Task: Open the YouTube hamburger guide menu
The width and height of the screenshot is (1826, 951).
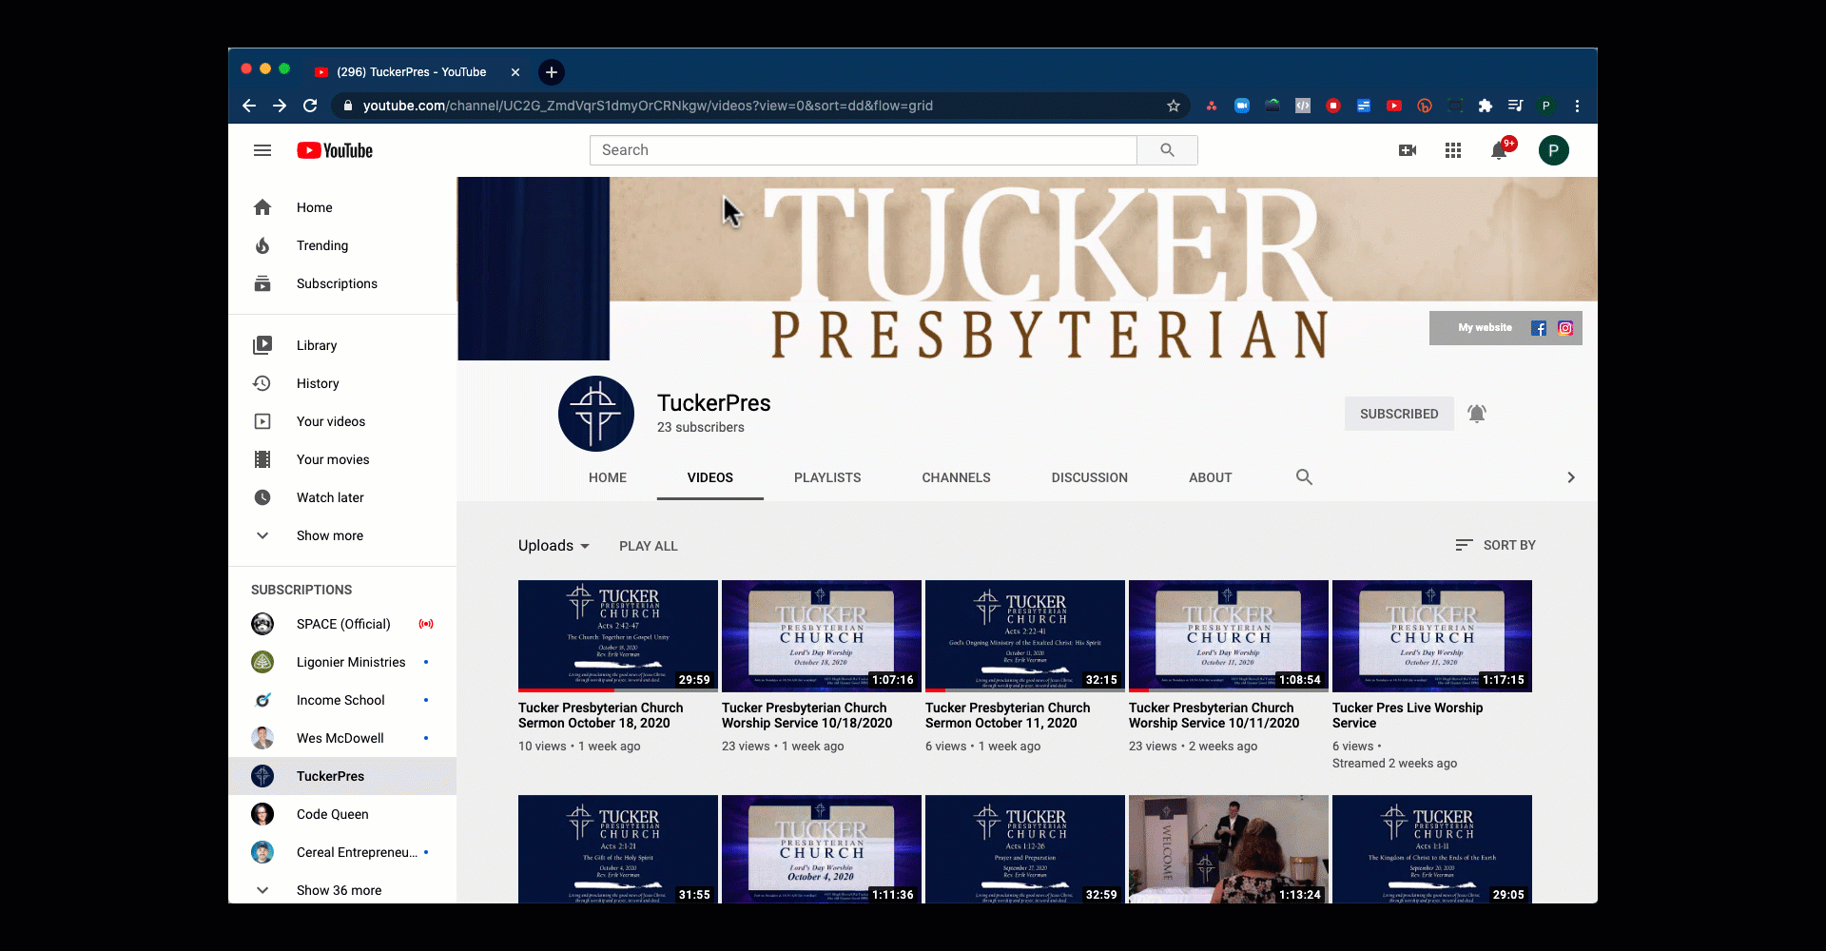Action: click(x=262, y=150)
